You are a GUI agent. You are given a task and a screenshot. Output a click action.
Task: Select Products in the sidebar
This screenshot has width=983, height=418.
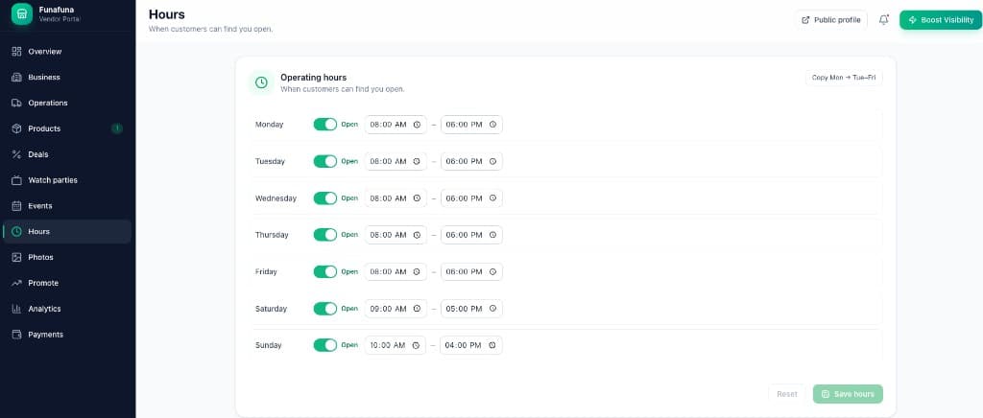pyautogui.click(x=67, y=128)
